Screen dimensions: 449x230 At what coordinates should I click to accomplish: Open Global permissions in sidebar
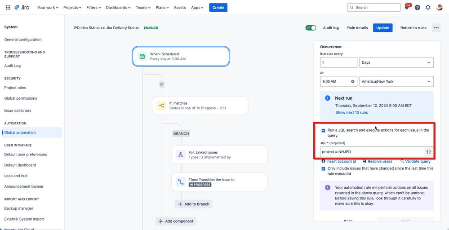(x=21, y=98)
